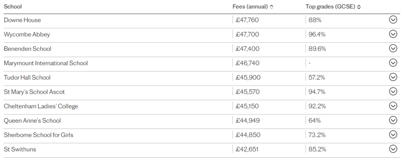Viewport: 402px width, 158px height.
Task: Click Cheltenham Ladies' College chevron icon
Action: [x=393, y=106]
